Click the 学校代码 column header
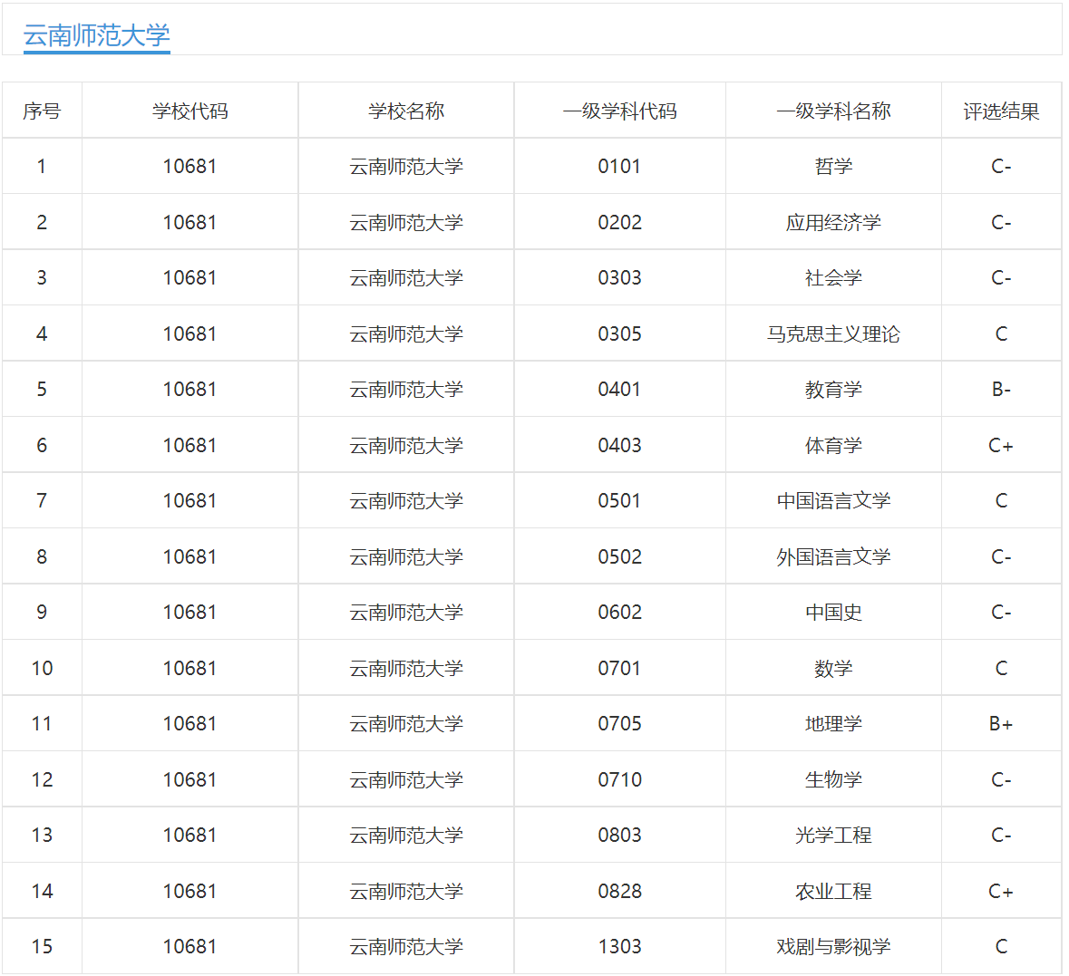This screenshot has width=1069, height=976. [x=190, y=111]
